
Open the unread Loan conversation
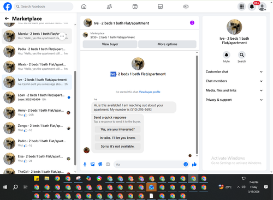37,97
